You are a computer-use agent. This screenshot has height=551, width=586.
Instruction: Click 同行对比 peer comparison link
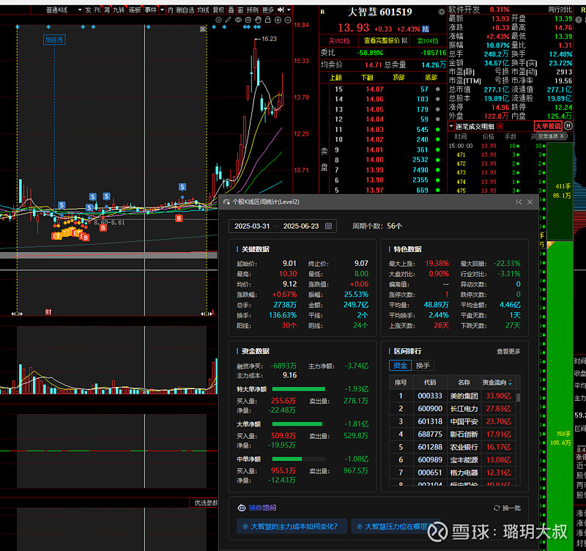click(x=560, y=10)
